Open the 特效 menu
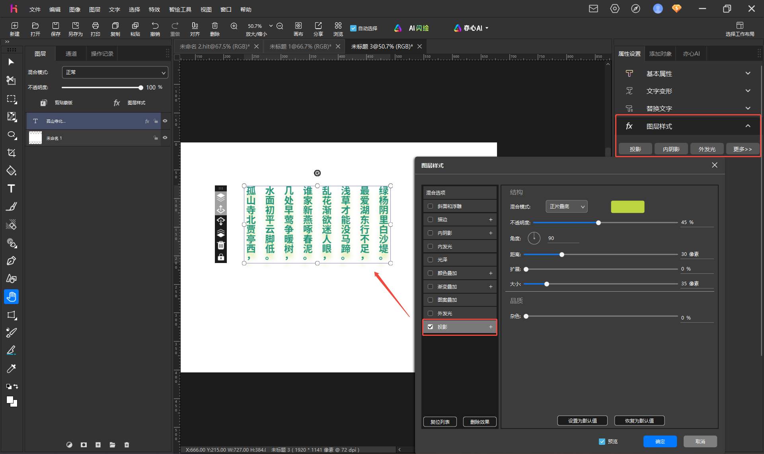Screen dimensions: 764x454 click(154, 9)
